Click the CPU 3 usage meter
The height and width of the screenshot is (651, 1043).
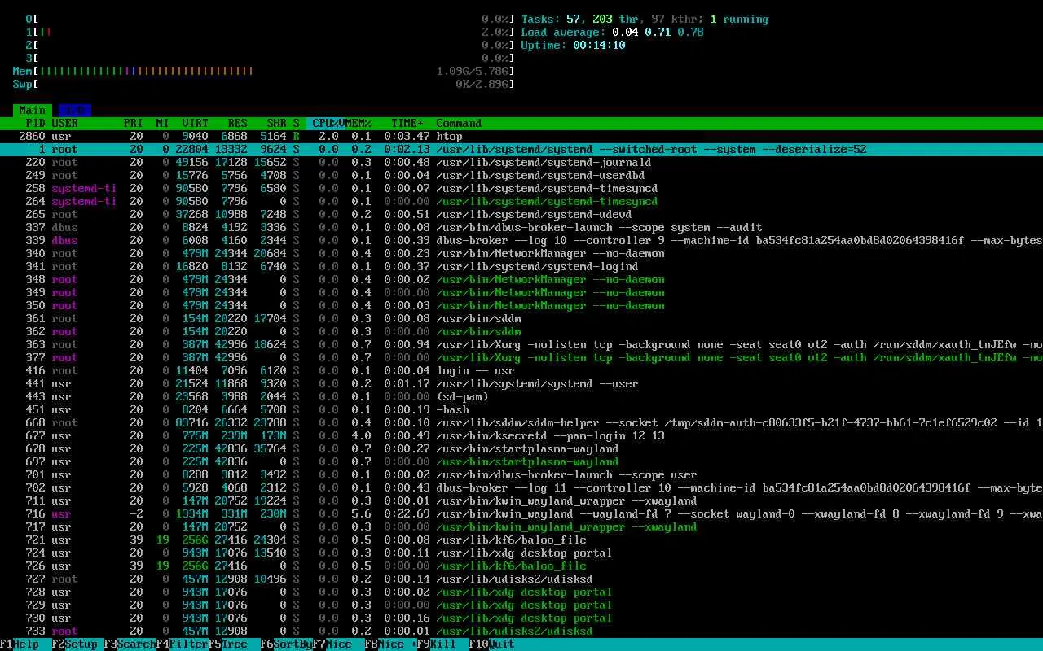[x=271, y=58]
